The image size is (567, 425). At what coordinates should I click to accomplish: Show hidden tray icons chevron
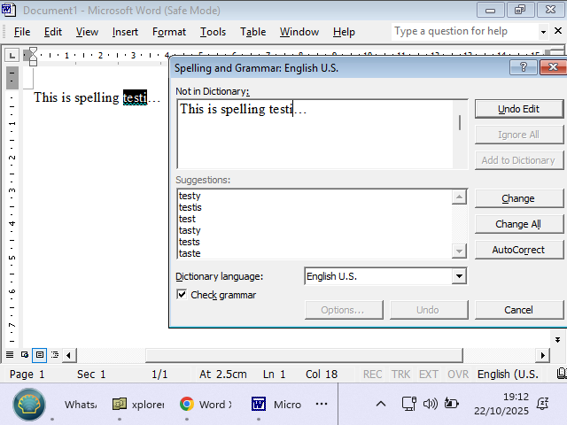[381, 404]
